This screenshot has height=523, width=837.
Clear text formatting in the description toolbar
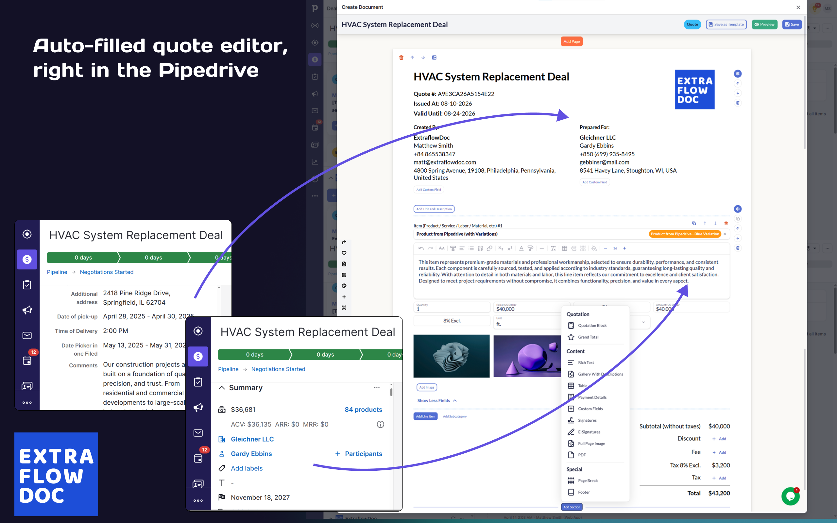[x=554, y=248]
